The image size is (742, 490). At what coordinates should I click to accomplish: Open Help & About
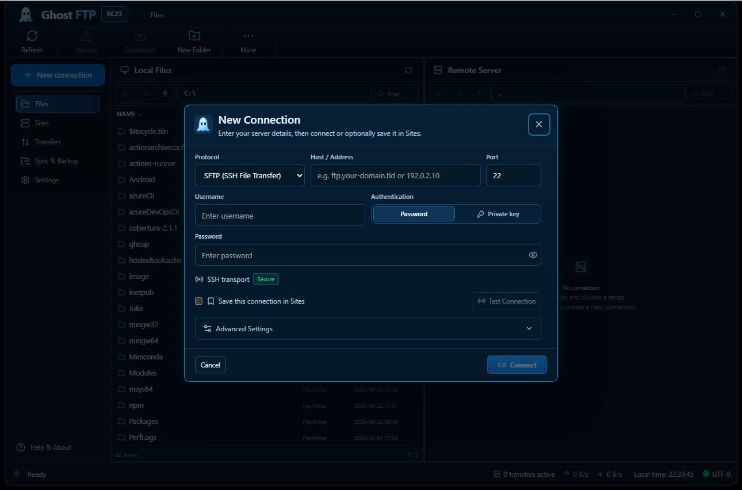[x=45, y=447]
